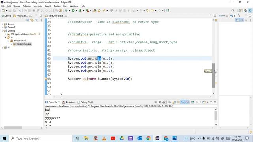Click the green Run button icon
253x142 pixels.
point(73,11)
